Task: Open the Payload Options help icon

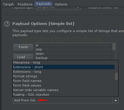Action: (x=7, y=24)
